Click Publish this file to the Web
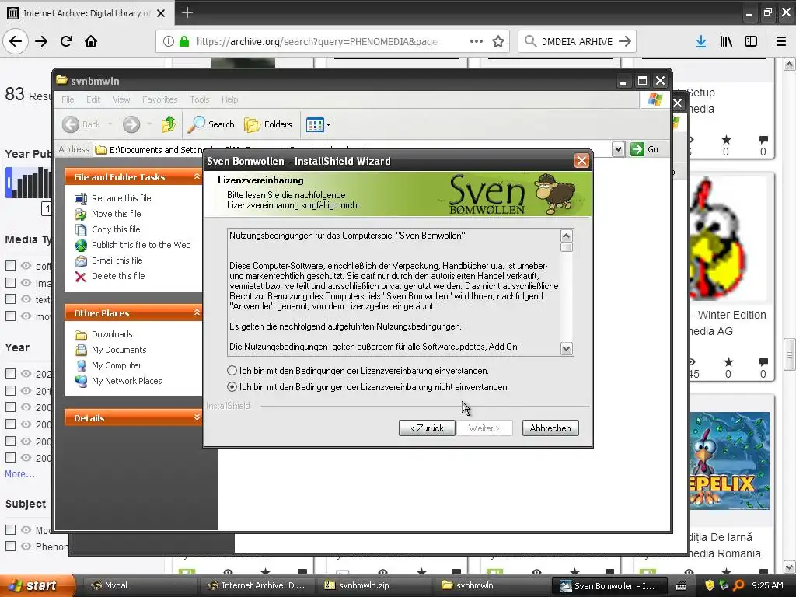 pos(141,245)
